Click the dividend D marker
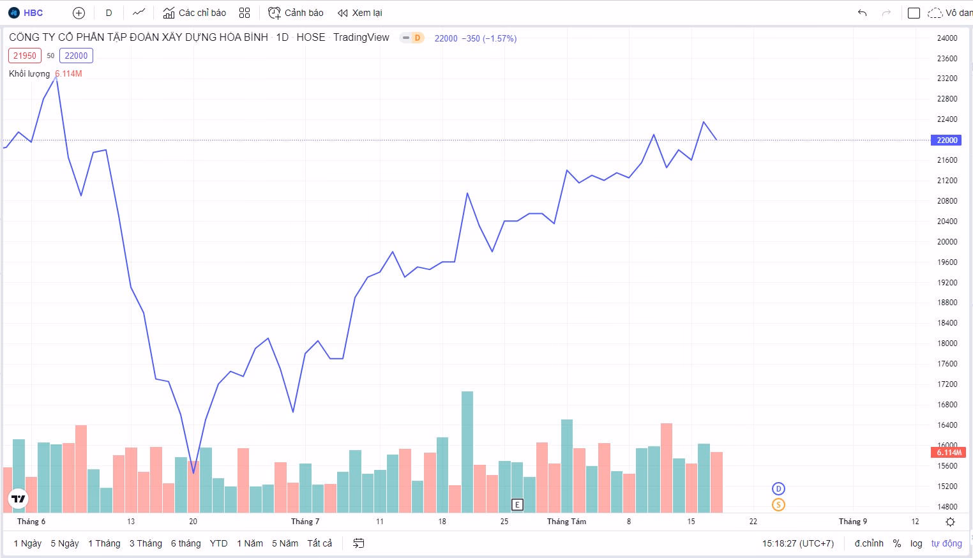Screen dimensions: 973x558 pos(778,488)
